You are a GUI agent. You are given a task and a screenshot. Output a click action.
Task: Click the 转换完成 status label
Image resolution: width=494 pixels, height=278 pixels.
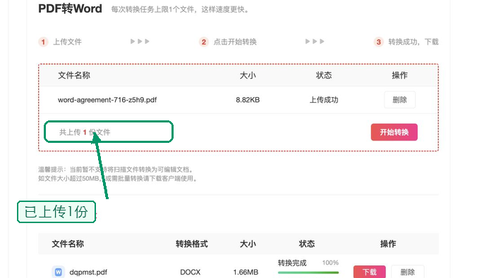292,263
